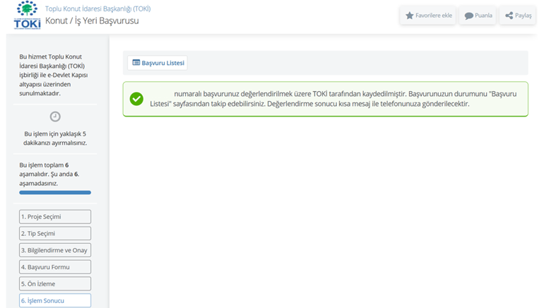Go to step 2. Tip Seçimi
544x308 pixels.
55,233
